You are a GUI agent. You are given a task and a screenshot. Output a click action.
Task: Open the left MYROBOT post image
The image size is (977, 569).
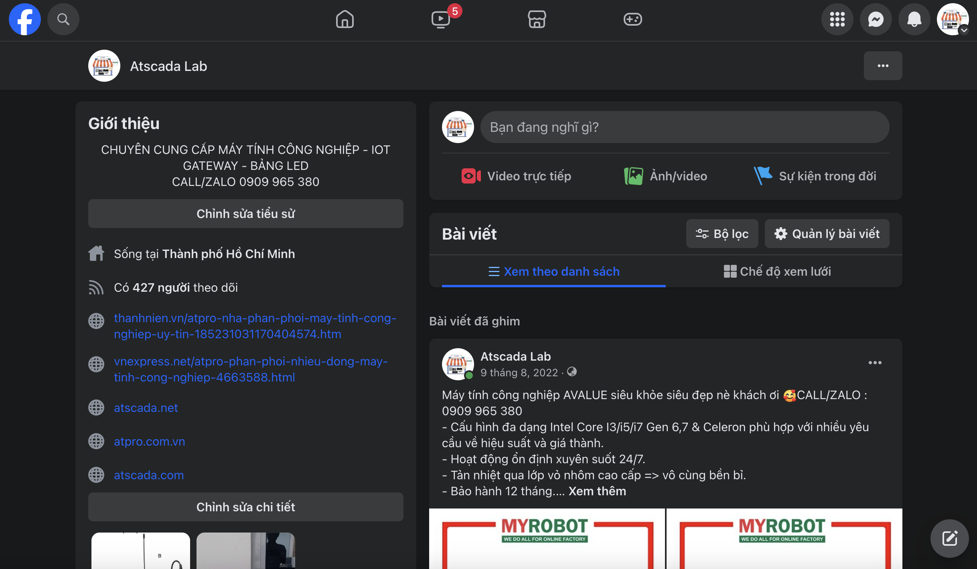pos(547,539)
